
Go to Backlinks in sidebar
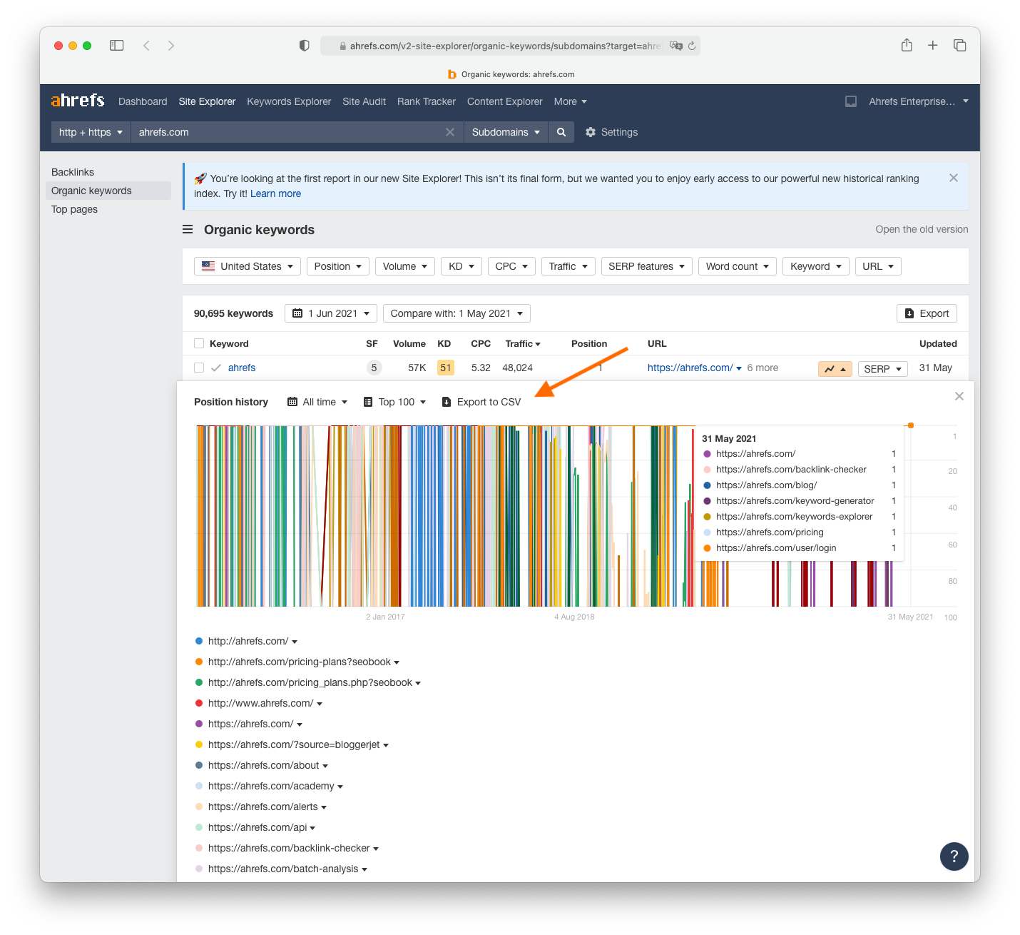point(73,172)
